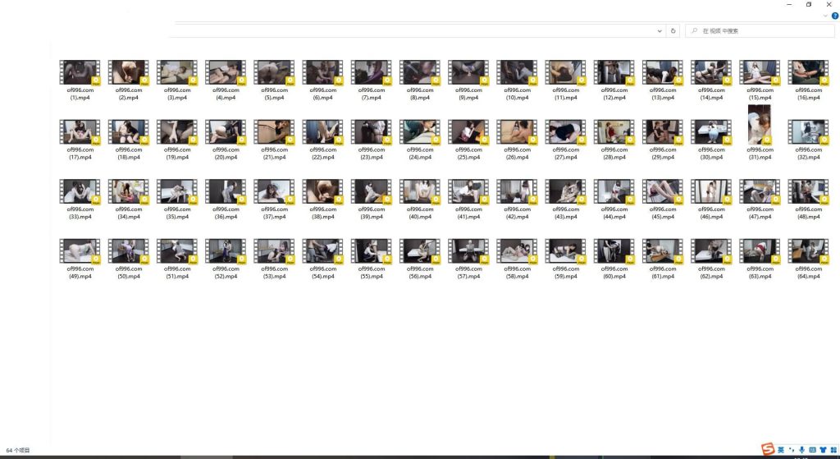Select video file thumbnail numbered (28).mp4
Image resolution: width=840 pixels, height=459 pixels.
tap(614, 132)
